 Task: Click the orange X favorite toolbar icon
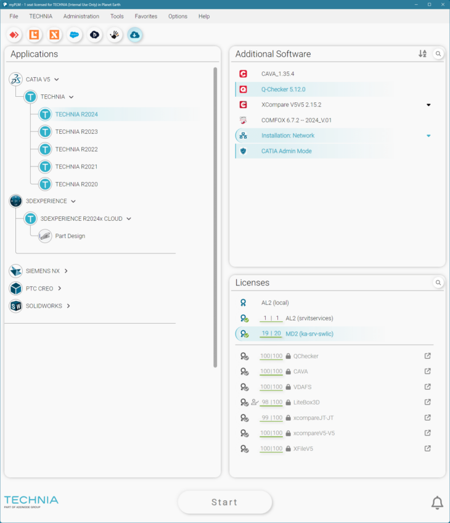coord(54,35)
